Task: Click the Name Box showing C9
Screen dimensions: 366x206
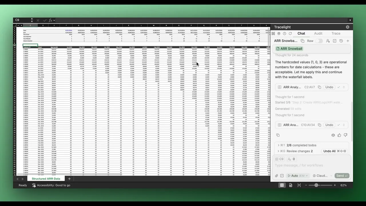Action: coord(21,20)
